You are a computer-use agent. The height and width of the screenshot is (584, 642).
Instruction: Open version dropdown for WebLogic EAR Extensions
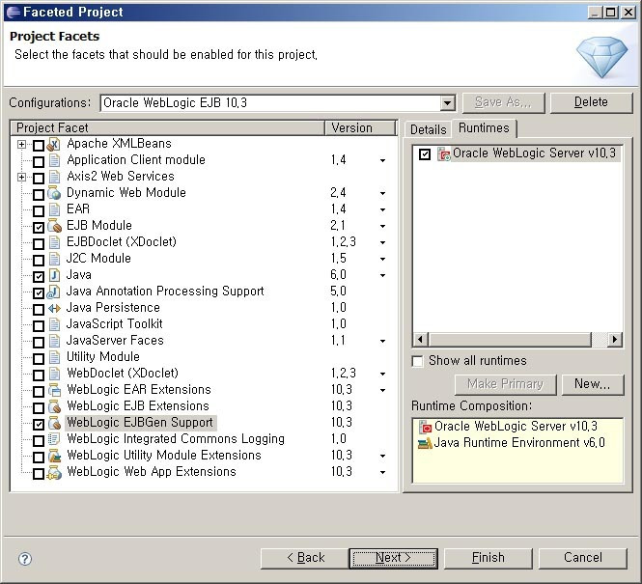382,390
